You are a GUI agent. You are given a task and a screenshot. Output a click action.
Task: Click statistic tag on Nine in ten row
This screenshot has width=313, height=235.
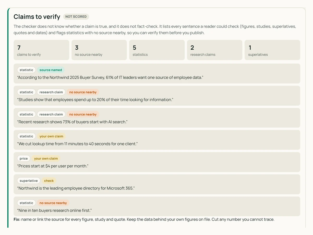26,203
